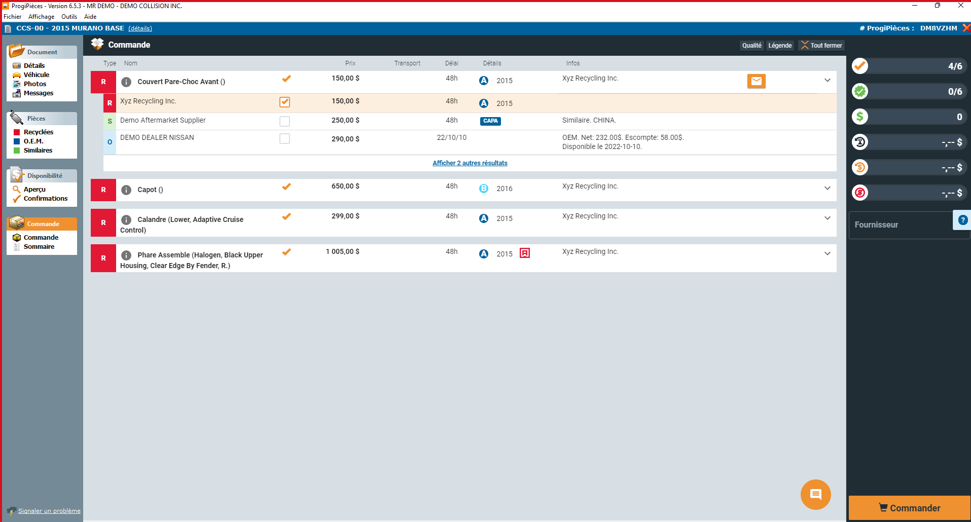971x522 pixels.
Task: Close the ProgiPièces file with orange X
Action: click(x=966, y=28)
